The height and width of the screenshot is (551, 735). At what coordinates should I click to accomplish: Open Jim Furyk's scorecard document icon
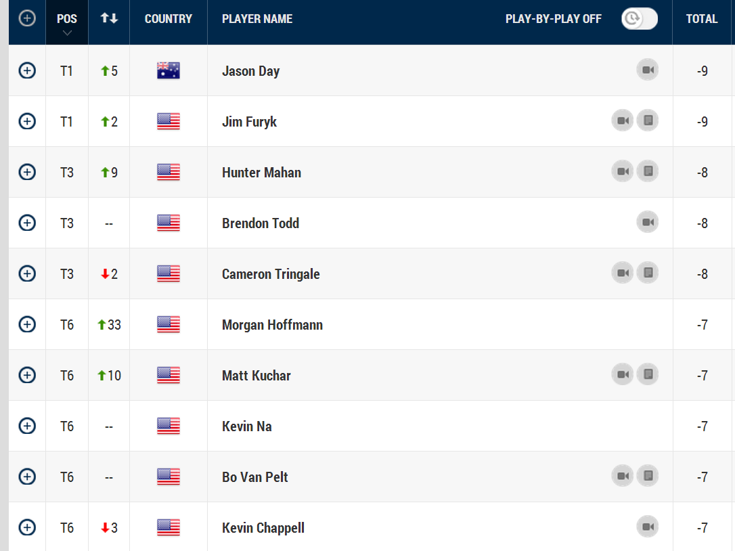point(647,120)
